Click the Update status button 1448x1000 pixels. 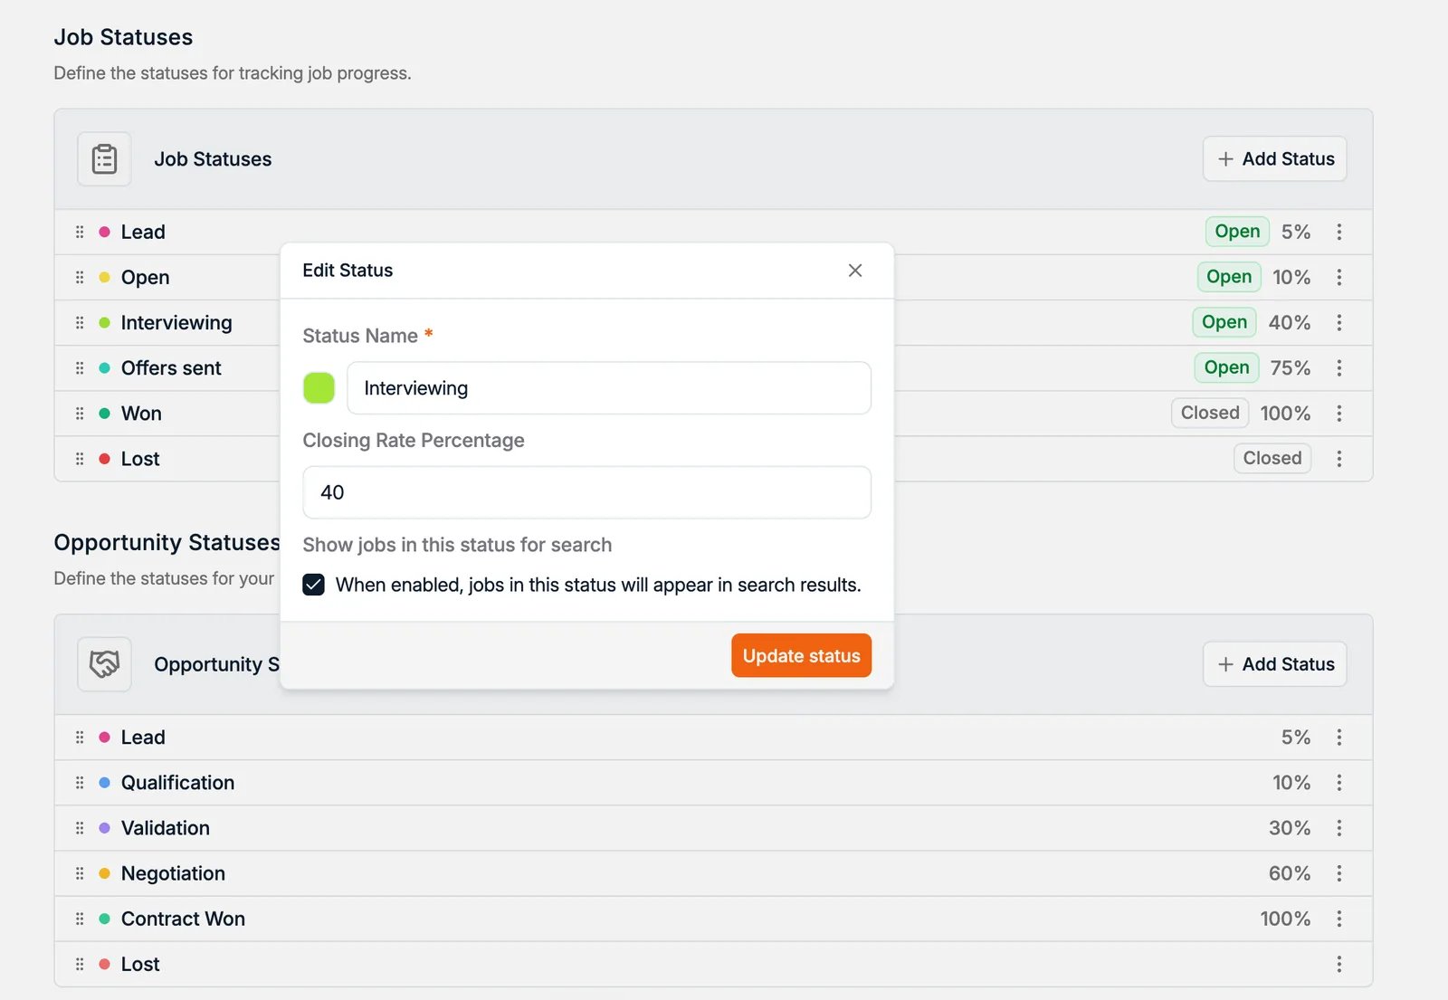[801, 655]
